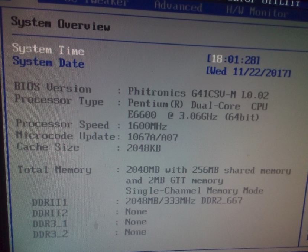The height and width of the screenshot is (252, 308).
Task: Click the and 2MB GTT memory line
Action: [x=174, y=180]
